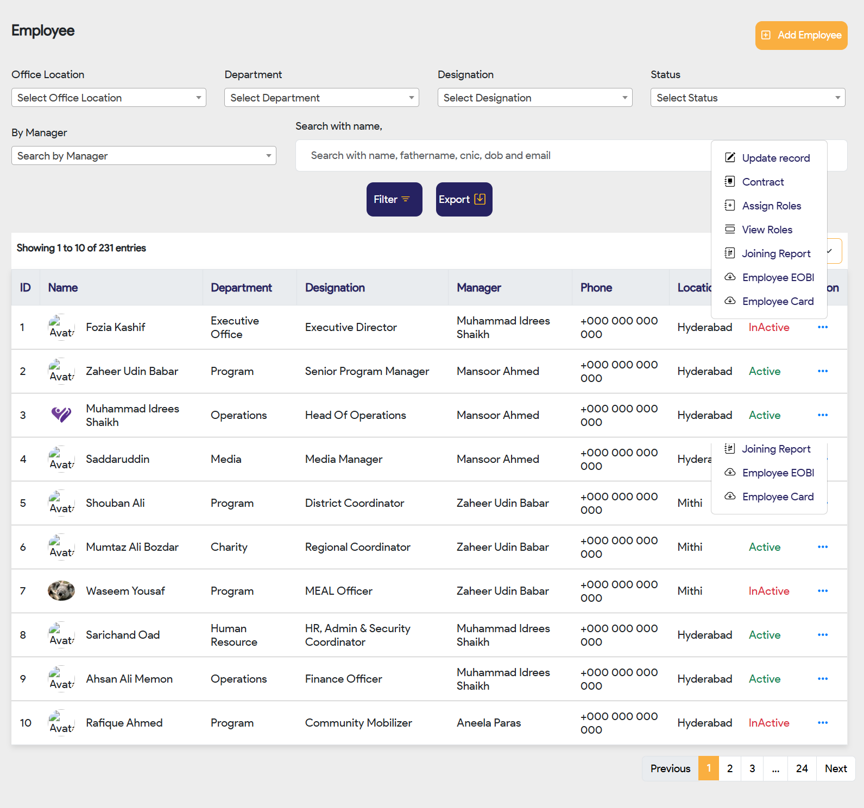
Task: Go to page 2 in pagination
Action: click(x=730, y=768)
